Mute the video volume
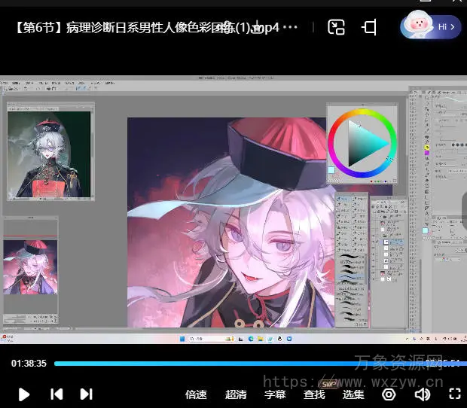This screenshot has height=408, width=467. click(x=423, y=394)
